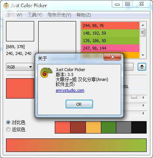Open the 选项(W) menu
The width and height of the screenshot is (153, 158).
14,15
